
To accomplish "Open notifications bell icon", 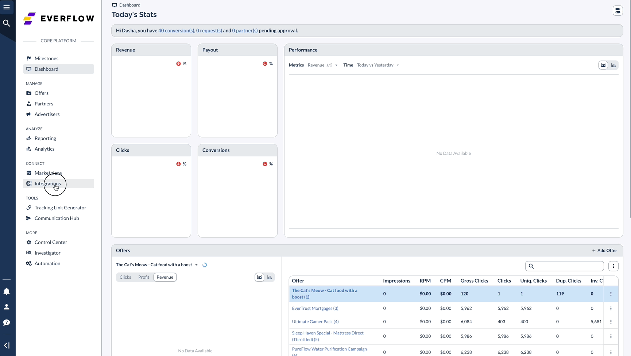I will 7,291.
